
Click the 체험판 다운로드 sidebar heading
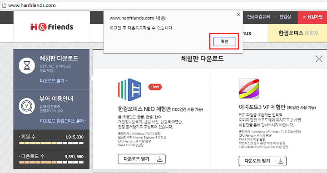click(x=59, y=59)
